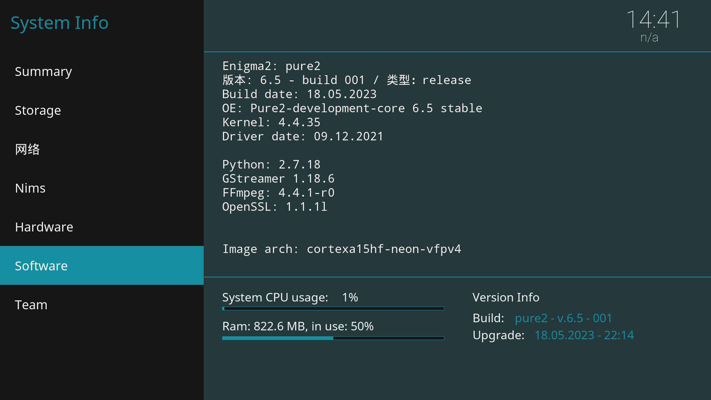
Task: Click the 'GStreamer 1.18.6' line
Action: pos(278,179)
